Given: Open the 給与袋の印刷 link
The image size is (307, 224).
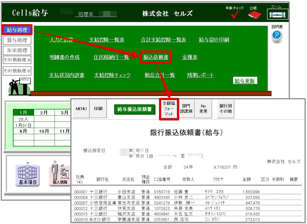Looking at the screenshot, I should (214, 40).
